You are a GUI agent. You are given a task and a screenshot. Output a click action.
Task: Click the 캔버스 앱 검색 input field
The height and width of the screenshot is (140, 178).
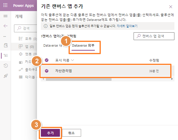point(154,36)
